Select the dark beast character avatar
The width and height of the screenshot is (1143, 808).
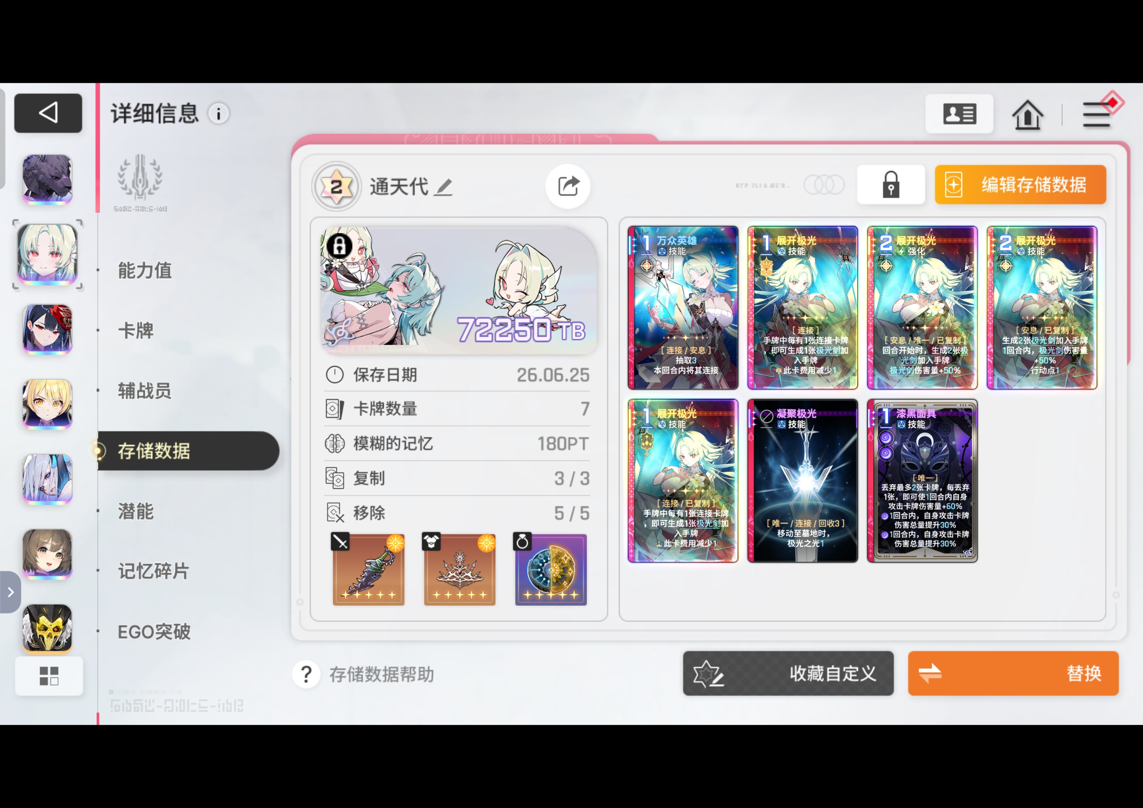coord(47,179)
